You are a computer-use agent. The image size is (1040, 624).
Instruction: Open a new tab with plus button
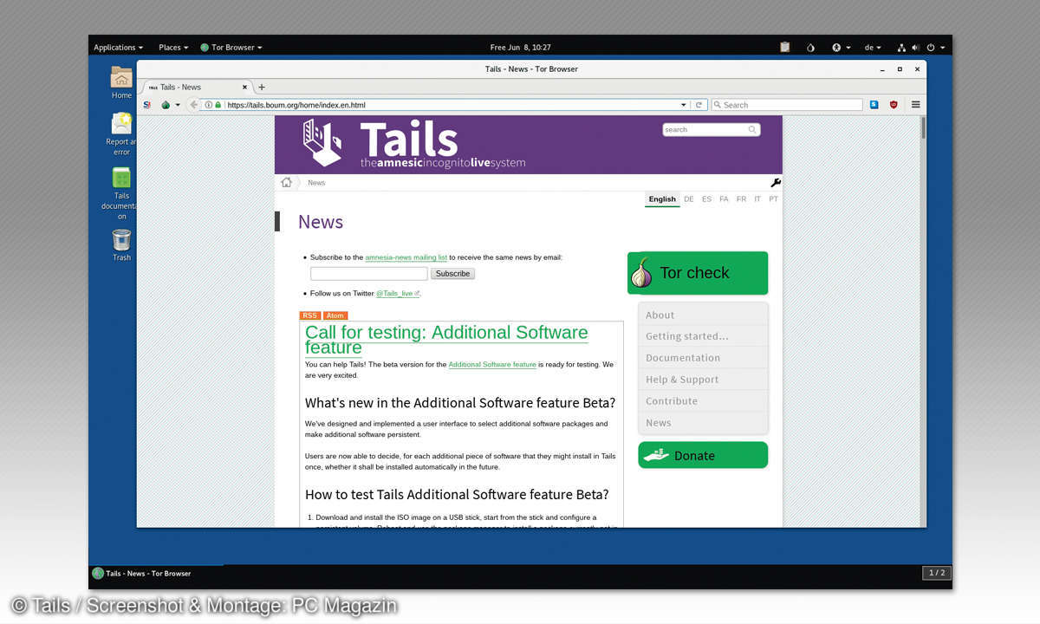(x=262, y=87)
